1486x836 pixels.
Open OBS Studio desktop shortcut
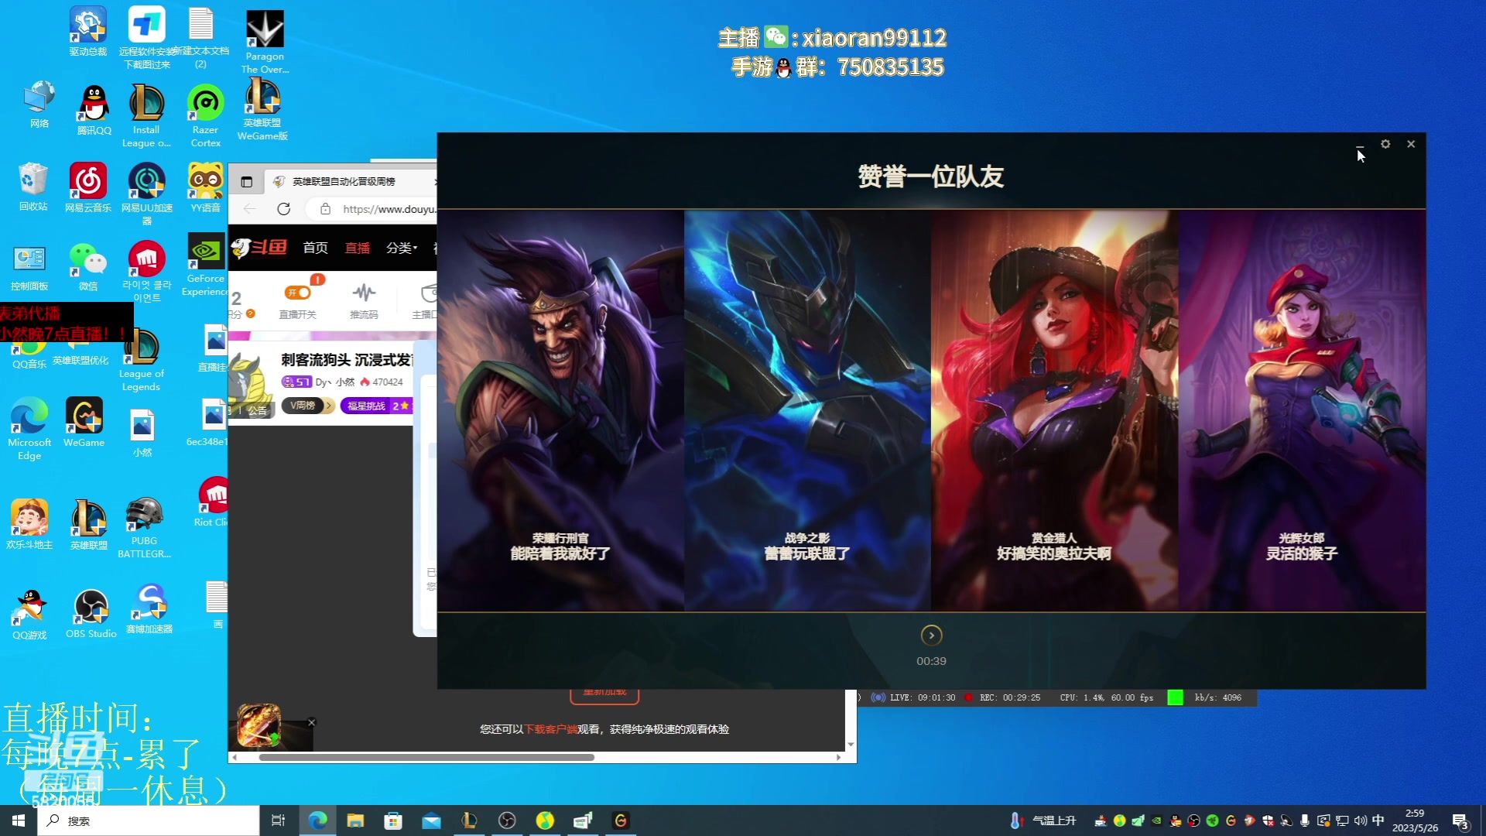coord(91,614)
